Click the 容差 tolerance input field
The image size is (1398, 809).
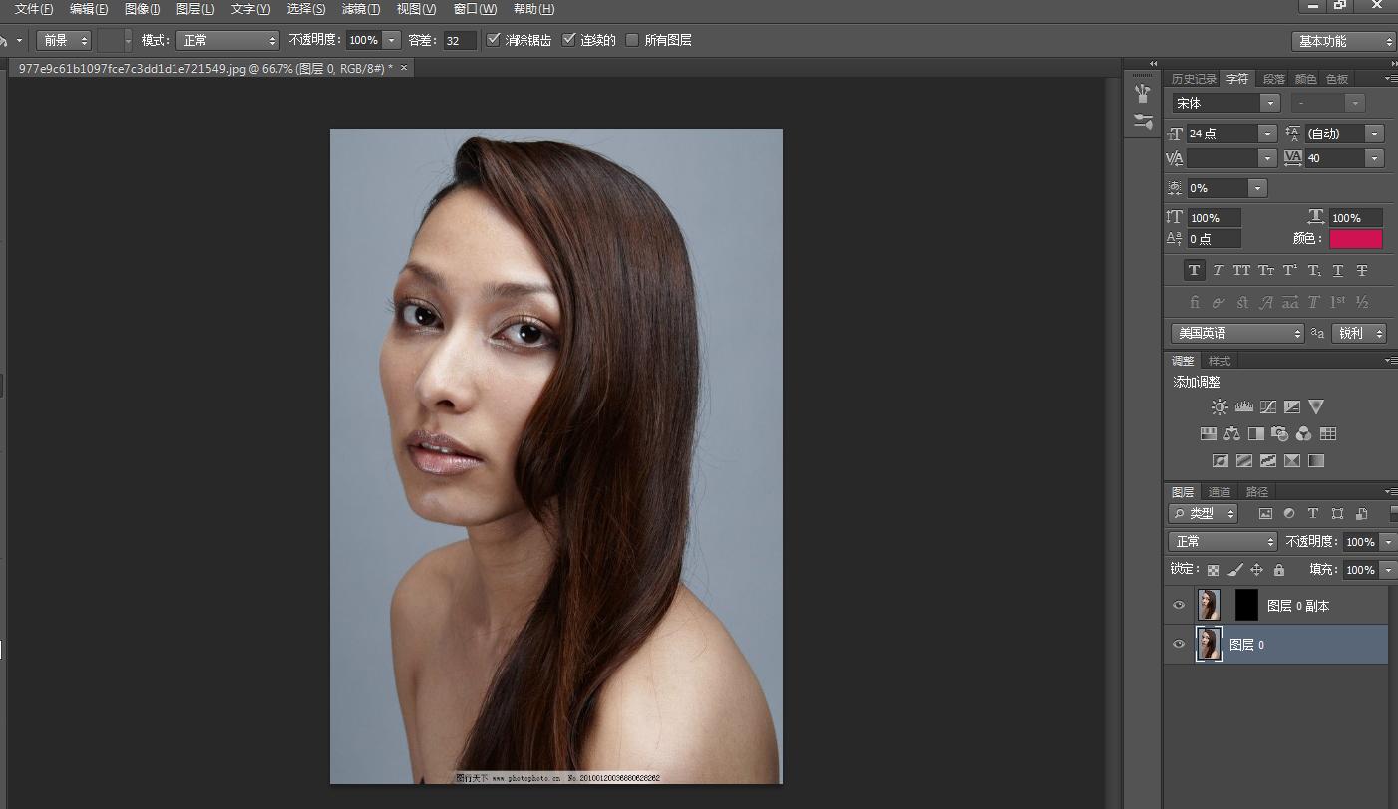459,41
